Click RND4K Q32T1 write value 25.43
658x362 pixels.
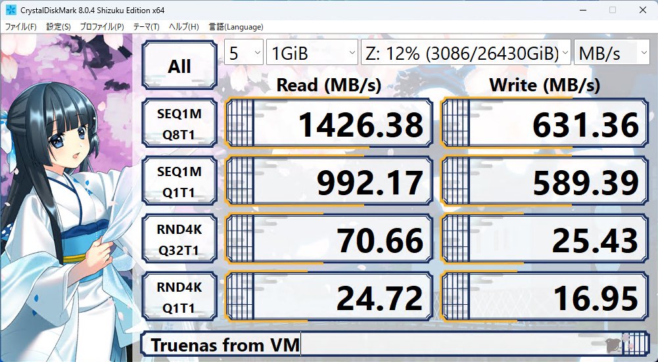pyautogui.click(x=545, y=238)
